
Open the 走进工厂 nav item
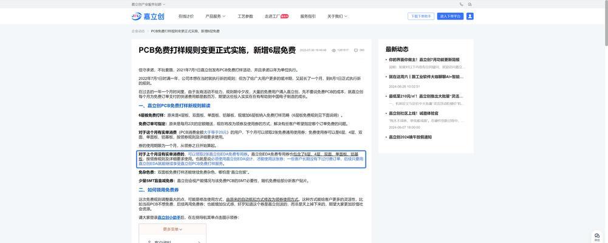(272, 16)
